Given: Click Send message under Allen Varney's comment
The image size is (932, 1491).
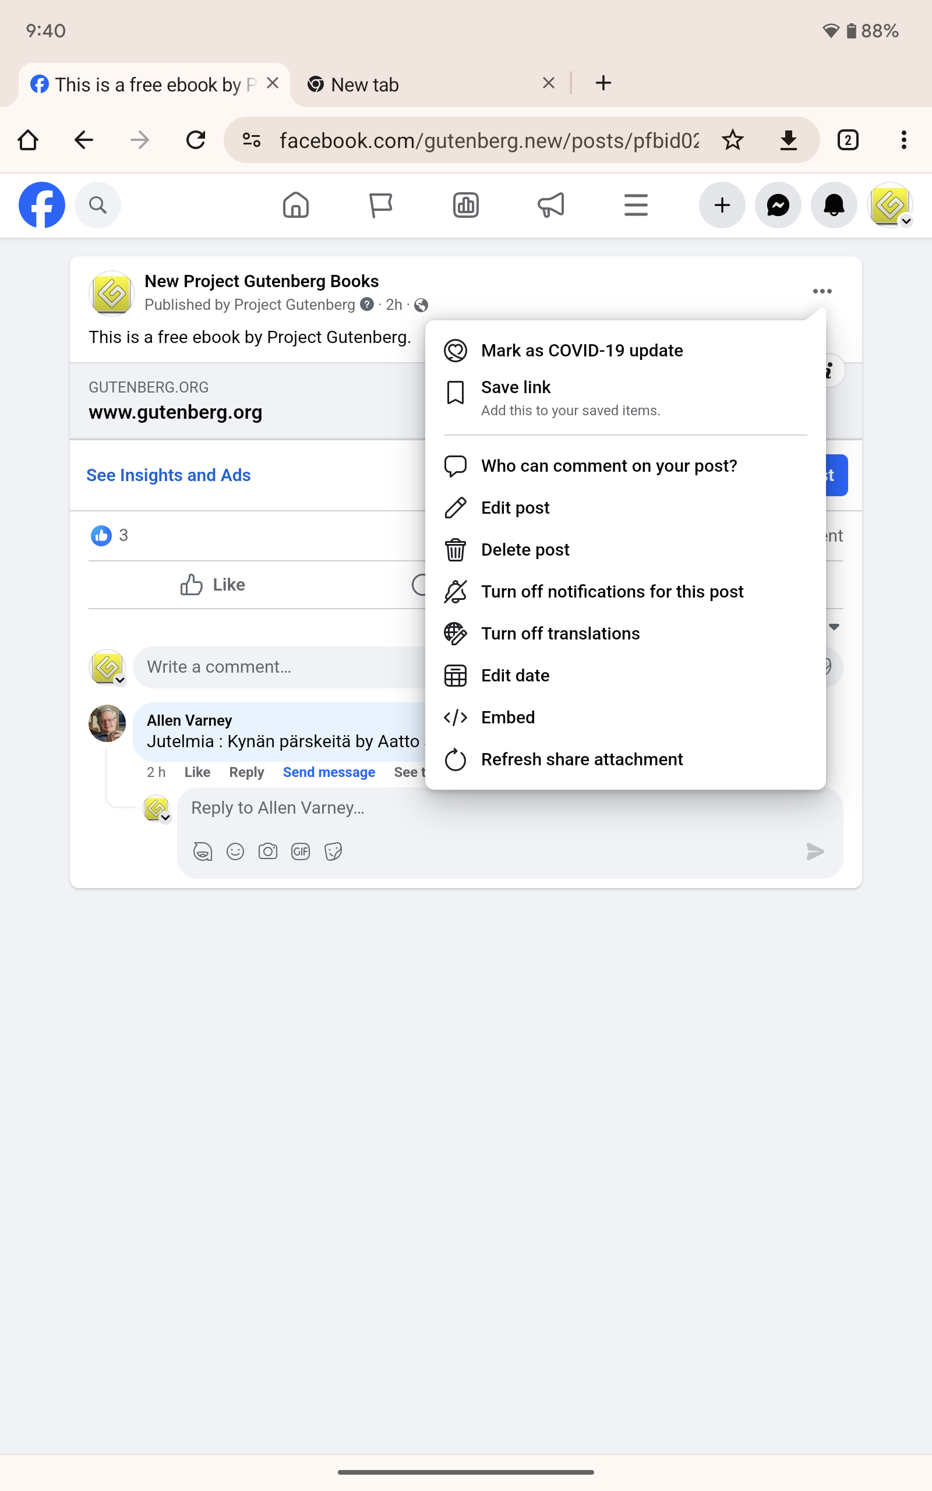Looking at the screenshot, I should pyautogui.click(x=329, y=772).
